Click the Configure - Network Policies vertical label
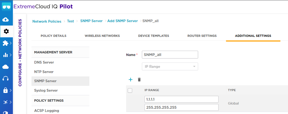The width and height of the screenshot is (288, 114). click(20, 53)
